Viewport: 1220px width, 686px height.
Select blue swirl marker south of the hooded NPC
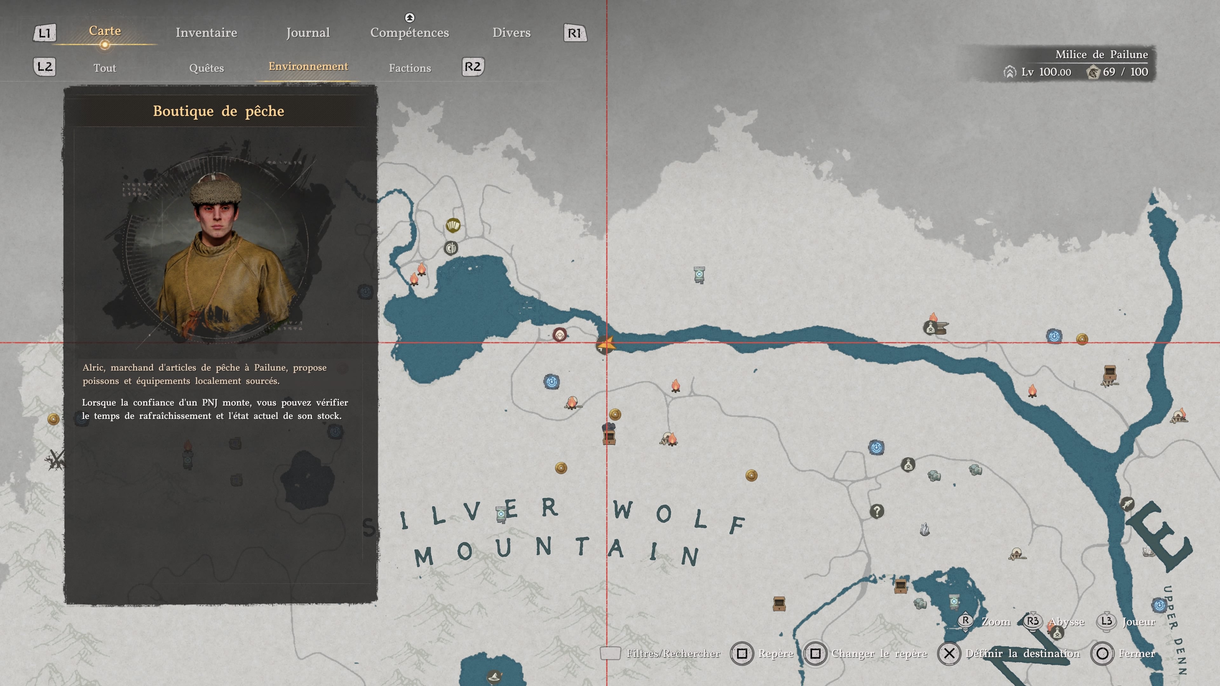552,381
